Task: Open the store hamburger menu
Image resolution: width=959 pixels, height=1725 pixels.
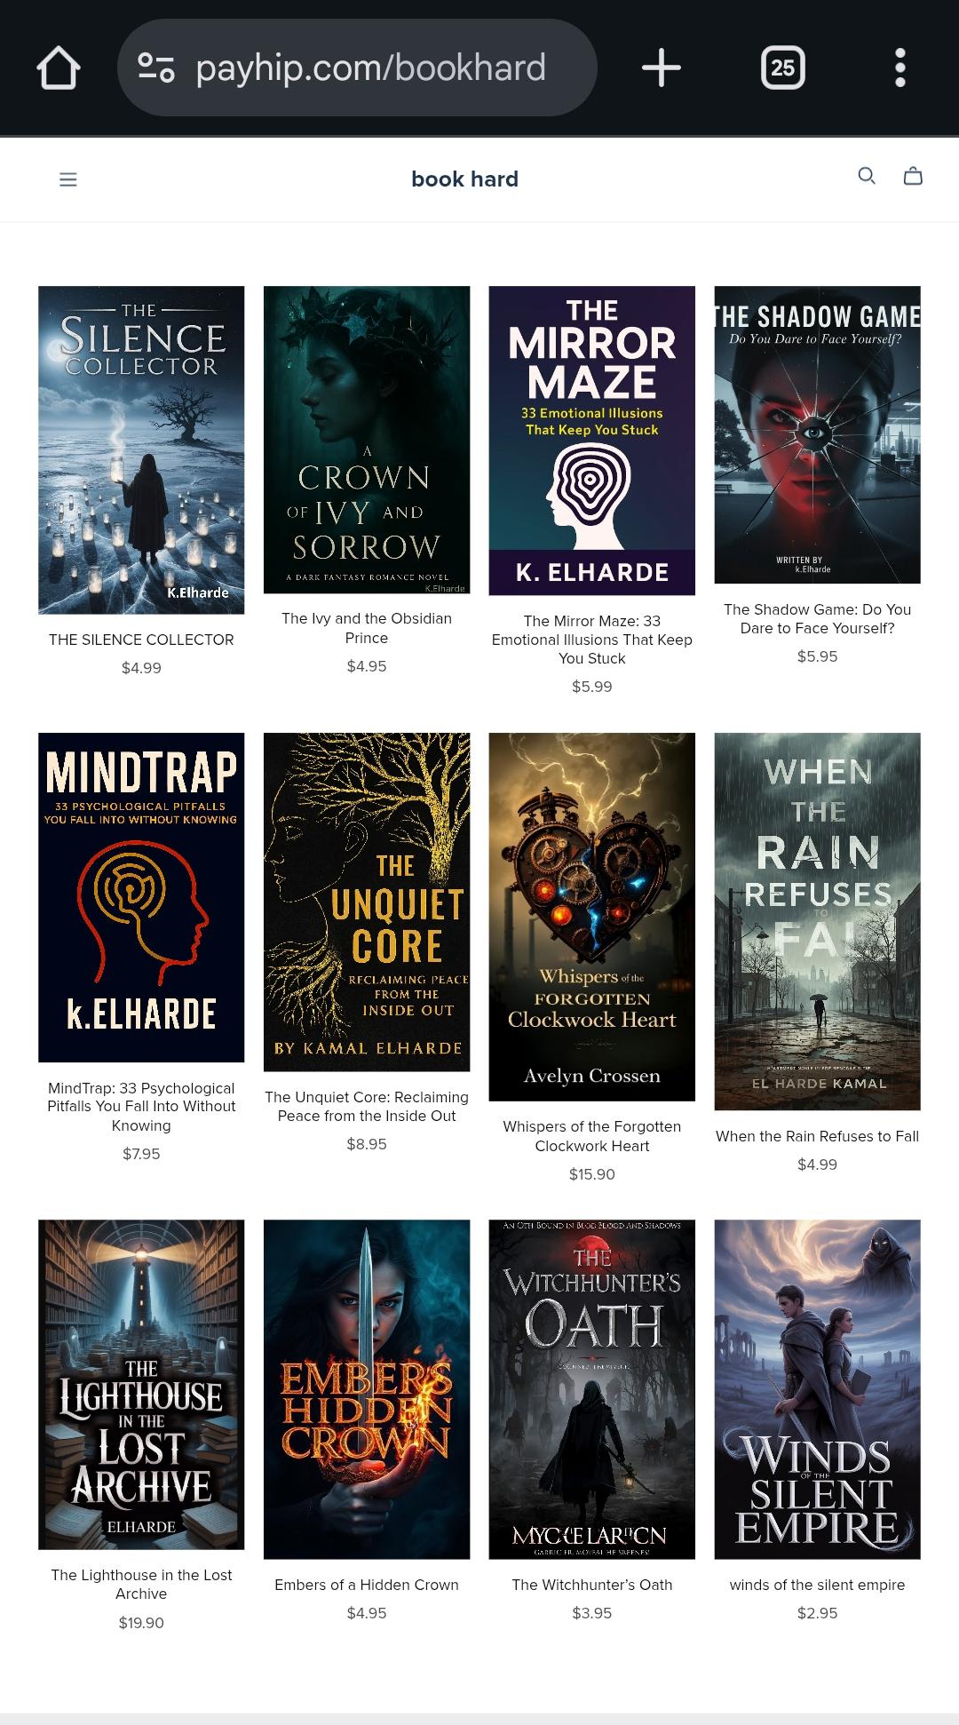Action: pyautogui.click(x=68, y=179)
